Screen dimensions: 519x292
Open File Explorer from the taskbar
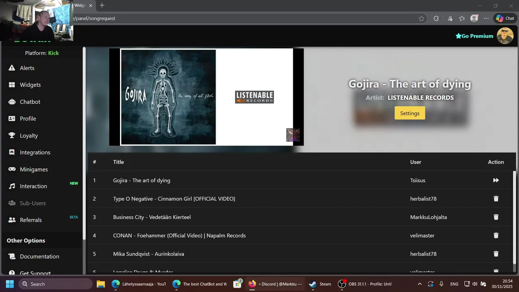(x=101, y=284)
